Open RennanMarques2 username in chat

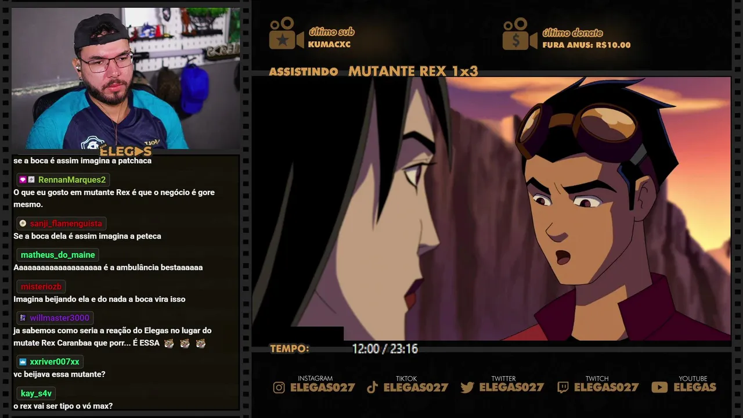pyautogui.click(x=72, y=180)
